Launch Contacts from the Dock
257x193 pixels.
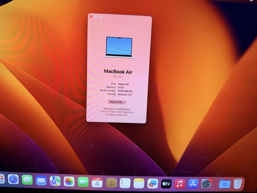(x=111, y=183)
